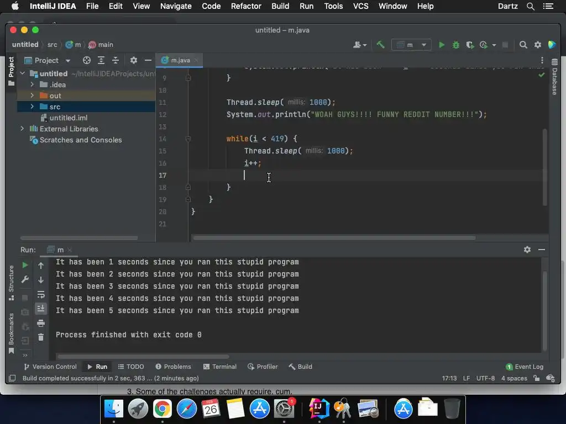Go up the stack trace in console
Screen dimensions: 566x424
(41, 266)
